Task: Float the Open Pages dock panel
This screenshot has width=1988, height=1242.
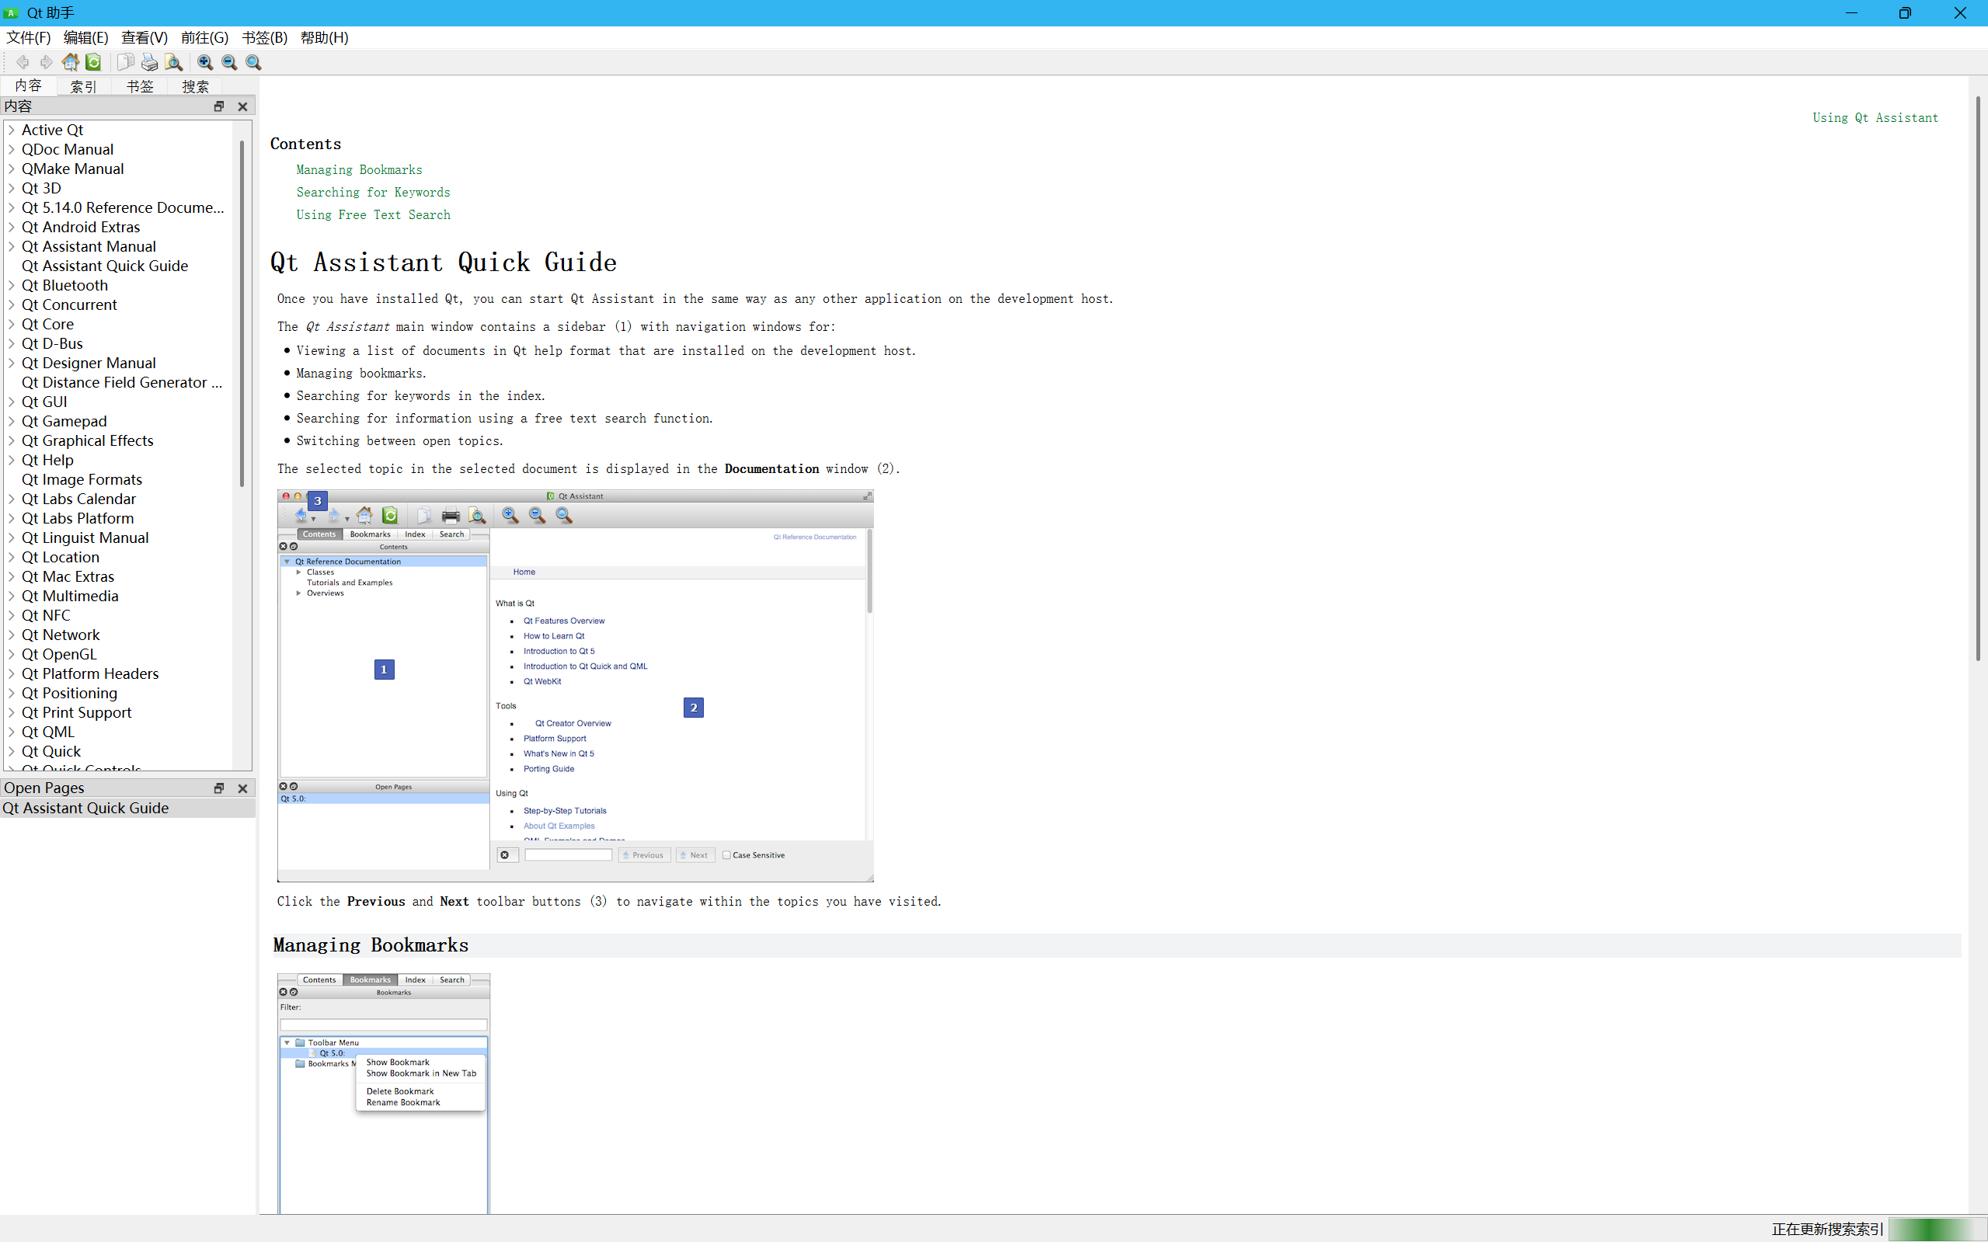Action: coord(218,788)
